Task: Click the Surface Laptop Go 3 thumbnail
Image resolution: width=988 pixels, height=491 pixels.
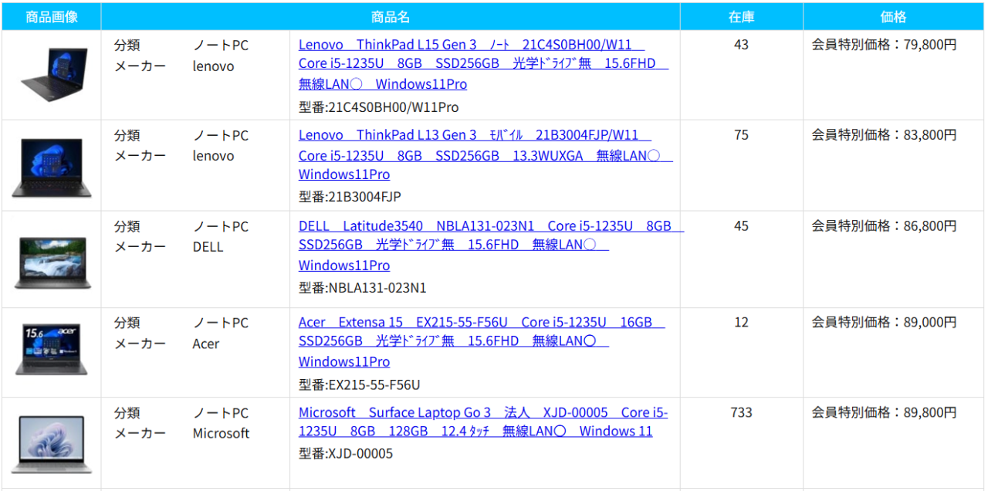Action: [x=51, y=444]
